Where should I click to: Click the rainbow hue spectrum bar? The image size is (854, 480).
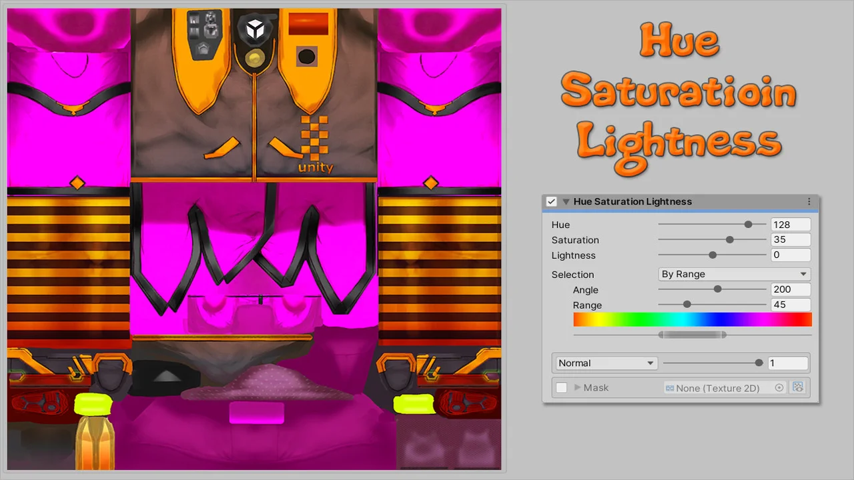pos(692,319)
